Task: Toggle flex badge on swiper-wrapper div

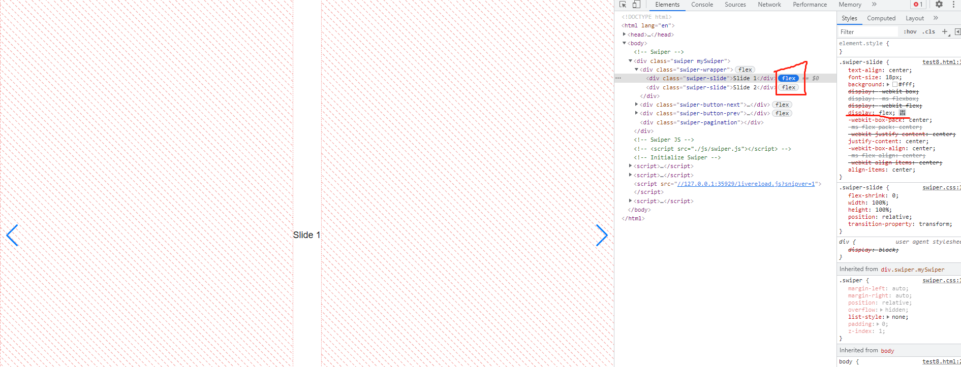Action: (745, 70)
